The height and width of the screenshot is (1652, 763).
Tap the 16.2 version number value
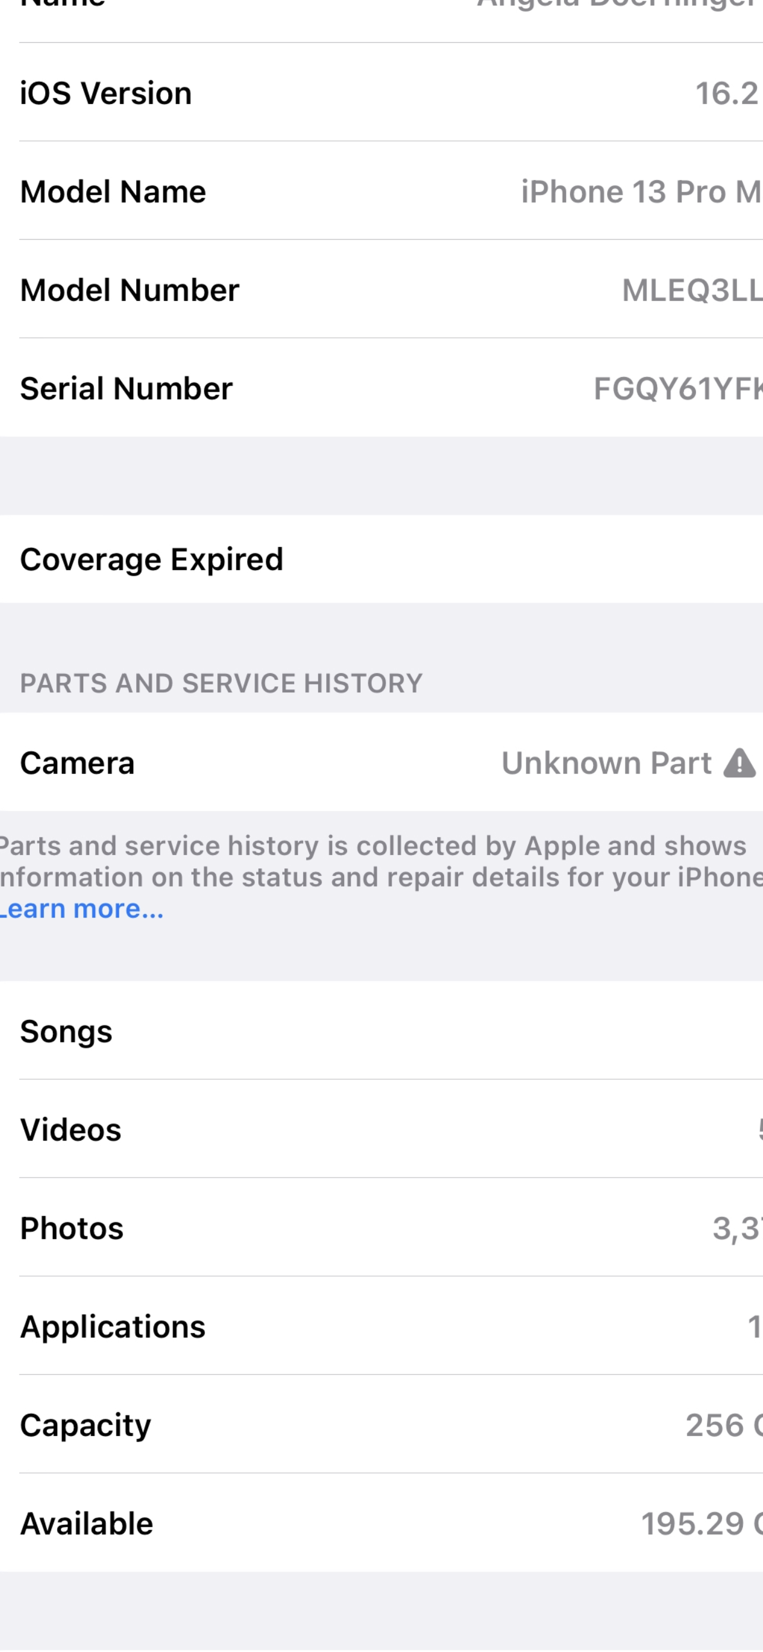(727, 93)
